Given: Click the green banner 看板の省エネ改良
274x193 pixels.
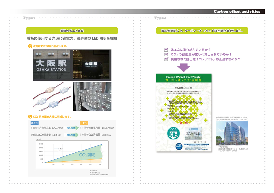Looking at the screenshot, I should tap(72, 31).
